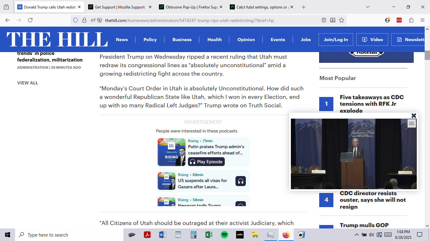Open the police federalization, militarization story
This screenshot has height=241, width=430.
tap(50, 56)
